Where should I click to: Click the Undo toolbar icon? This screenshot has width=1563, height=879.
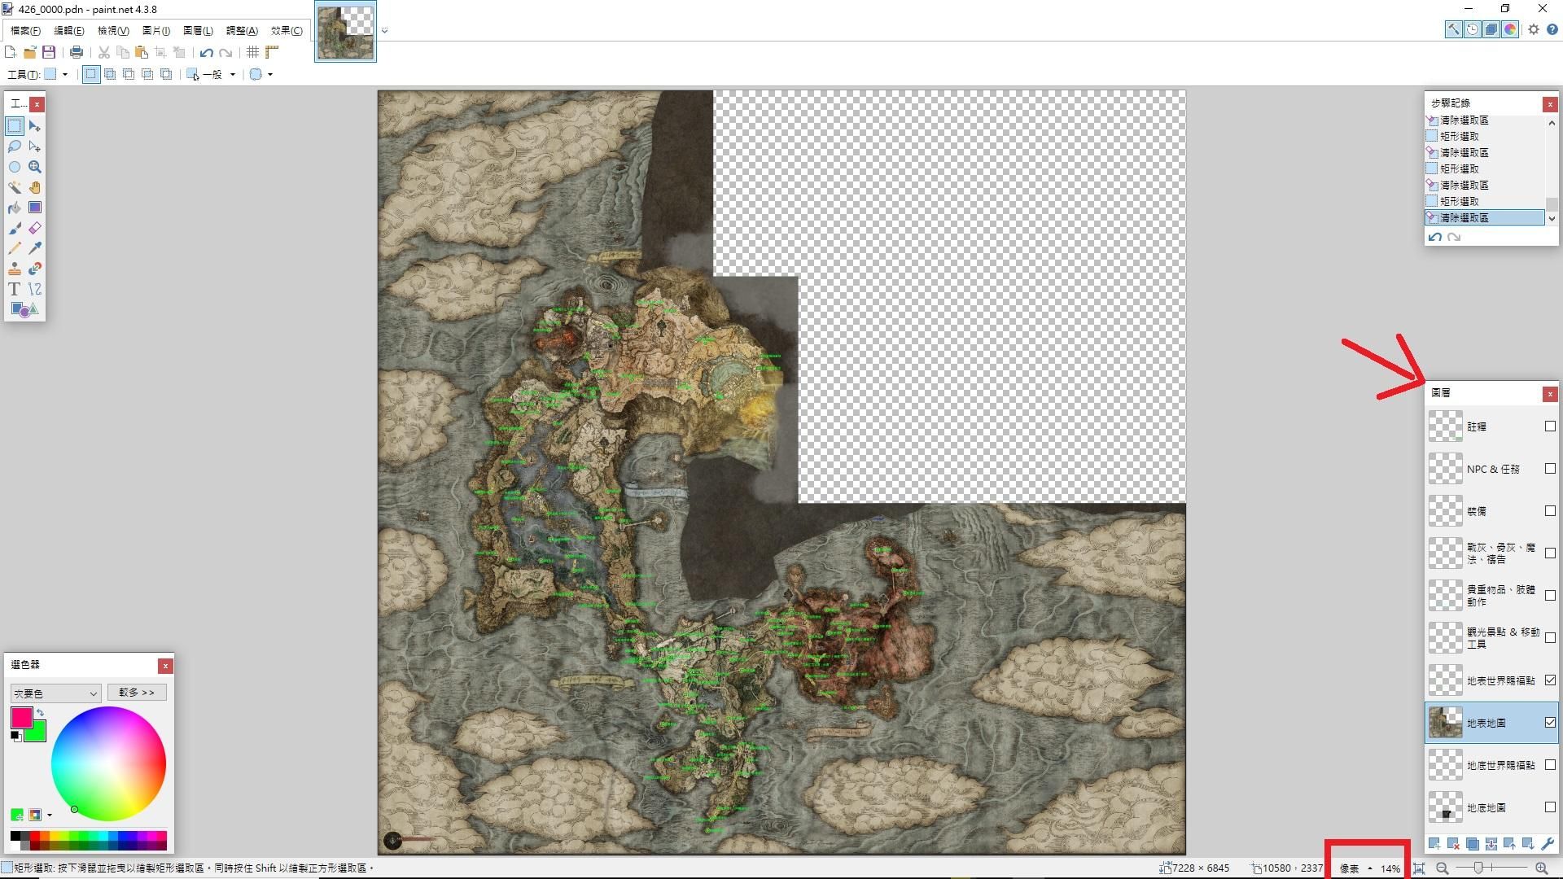click(x=207, y=52)
